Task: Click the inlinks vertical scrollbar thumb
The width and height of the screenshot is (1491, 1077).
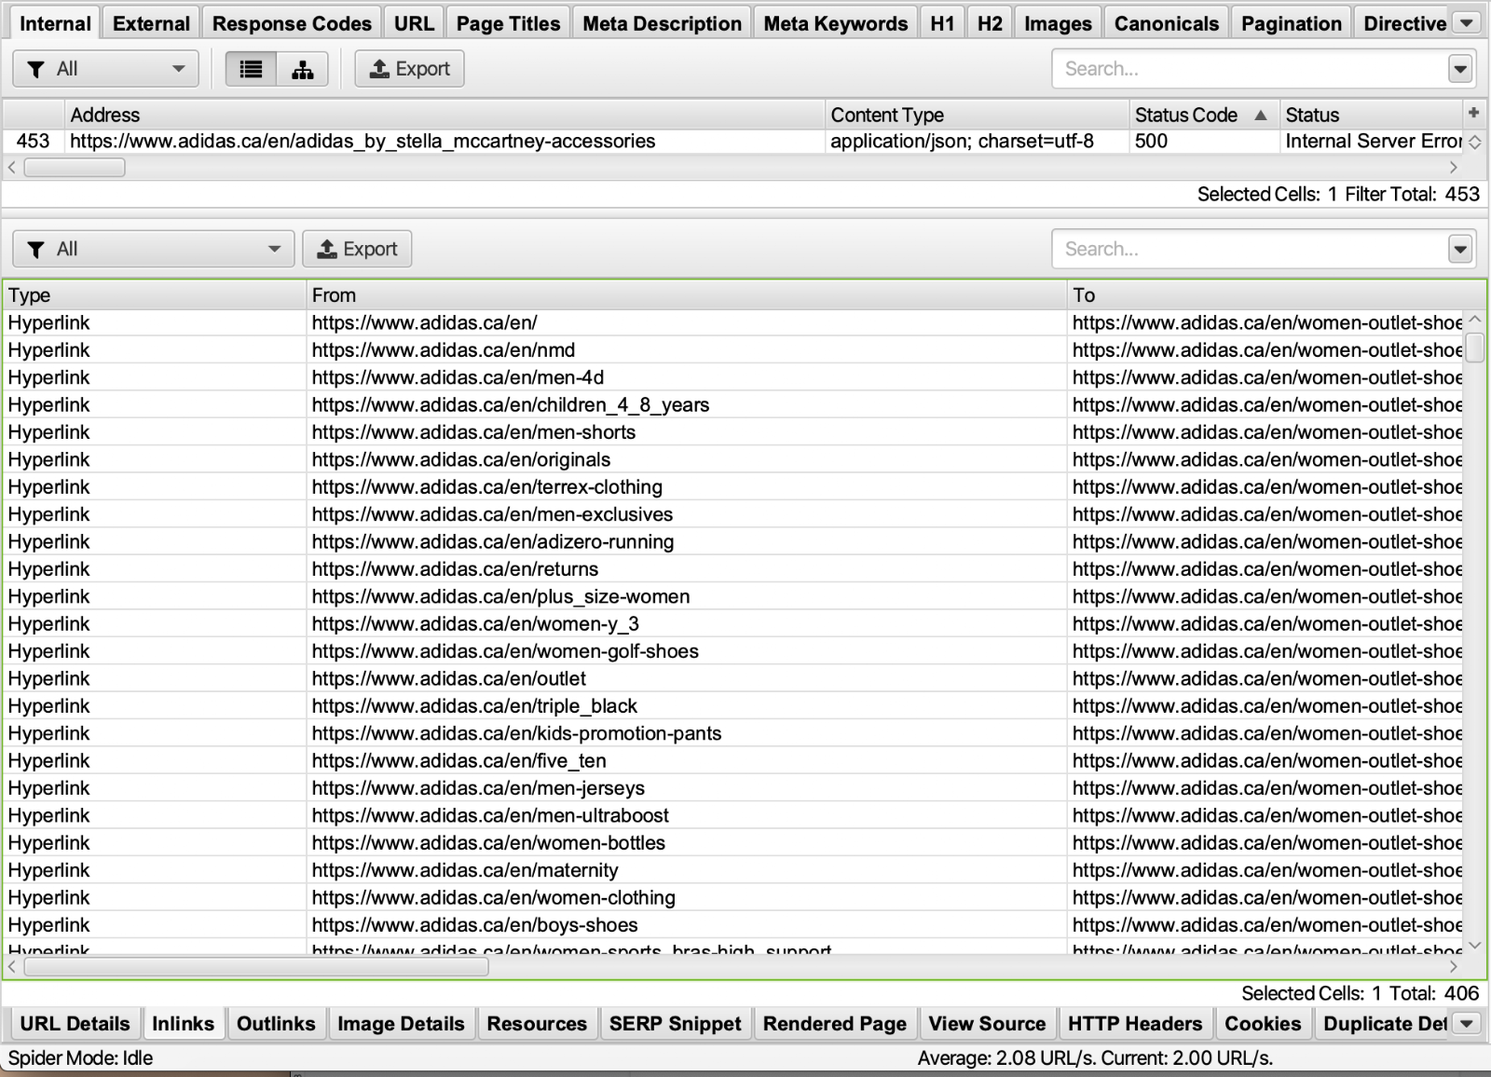Action: tap(1475, 348)
